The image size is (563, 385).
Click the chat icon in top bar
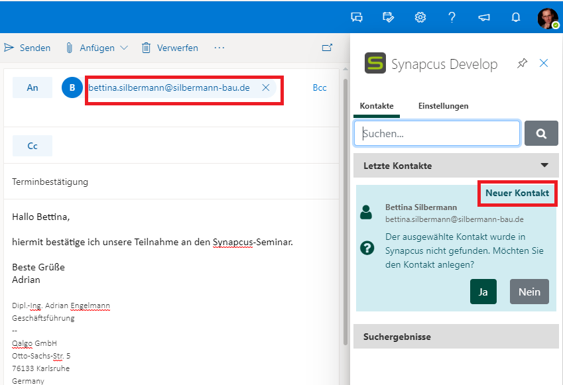tap(357, 17)
